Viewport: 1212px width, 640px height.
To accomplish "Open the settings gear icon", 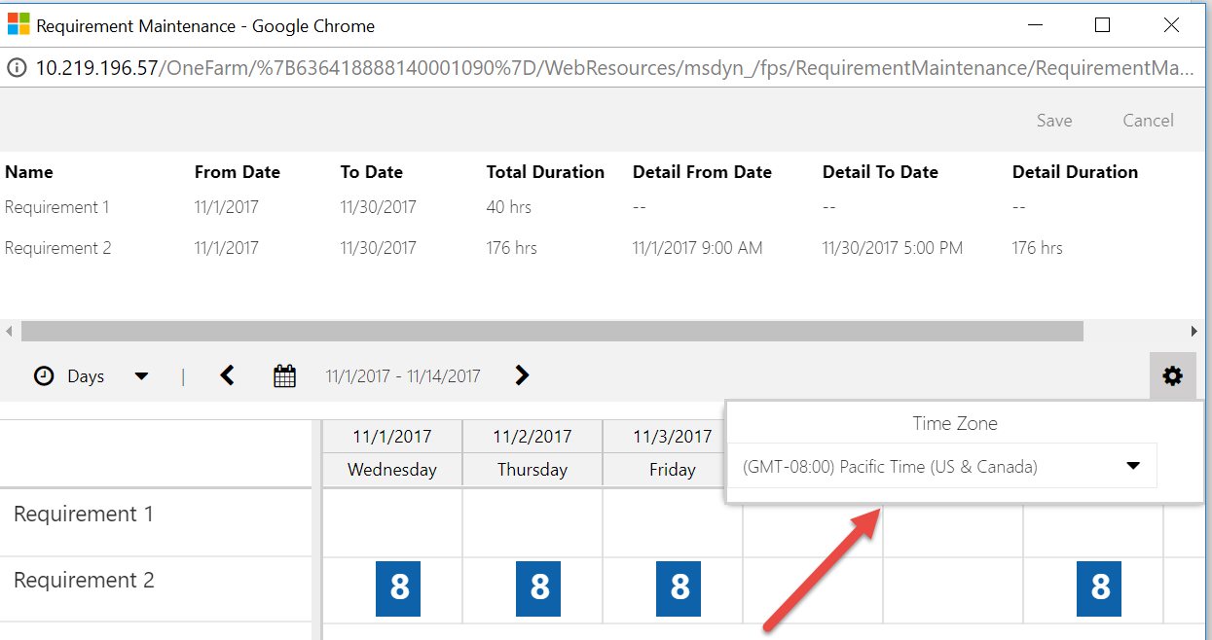I will pyautogui.click(x=1172, y=376).
